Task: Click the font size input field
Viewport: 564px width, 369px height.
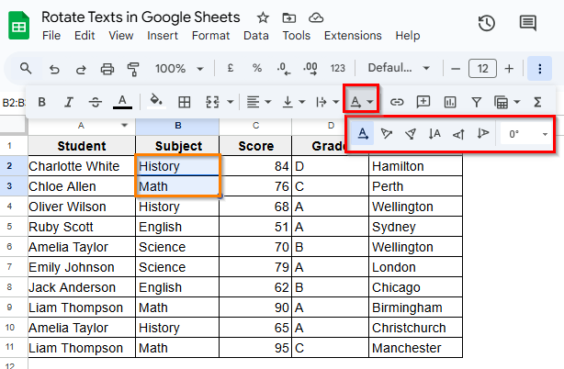Action: click(x=482, y=69)
